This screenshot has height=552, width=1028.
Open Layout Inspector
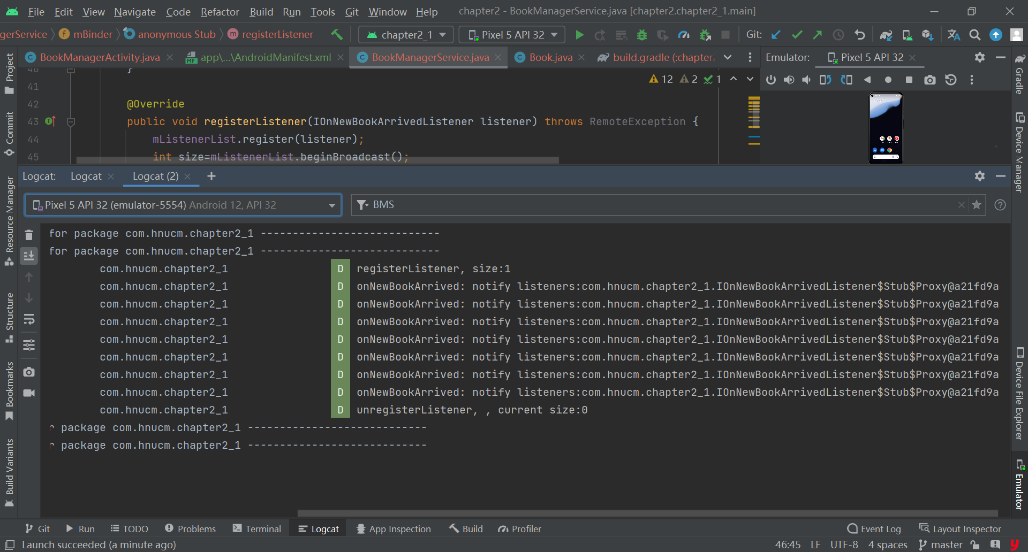[960, 529]
